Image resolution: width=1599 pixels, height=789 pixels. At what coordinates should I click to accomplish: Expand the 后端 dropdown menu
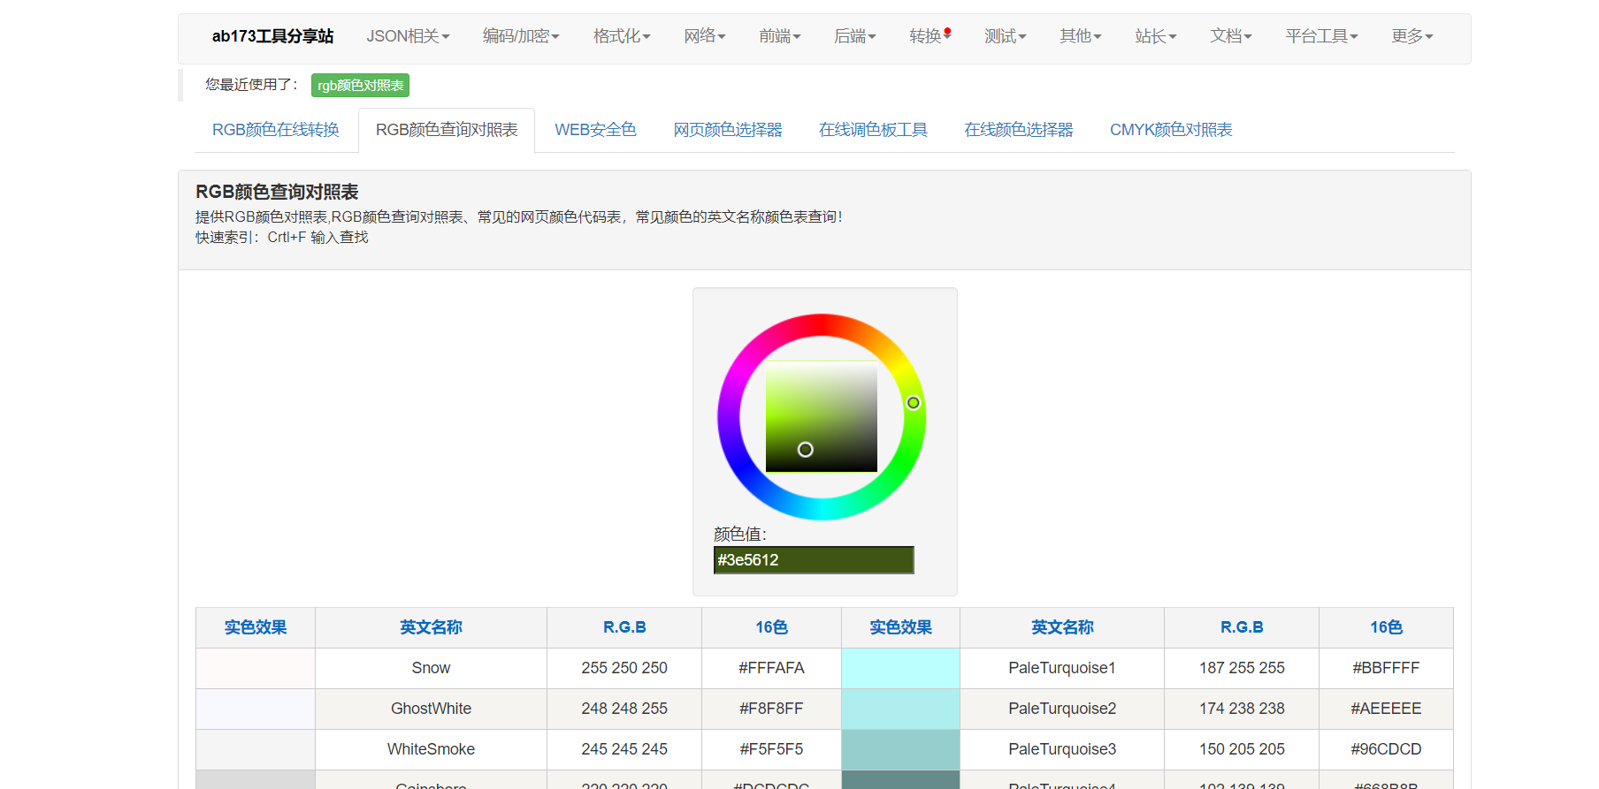(x=855, y=36)
